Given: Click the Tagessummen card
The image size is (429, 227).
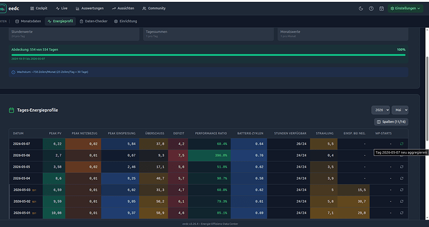Looking at the screenshot, I should pyautogui.click(x=208, y=34).
